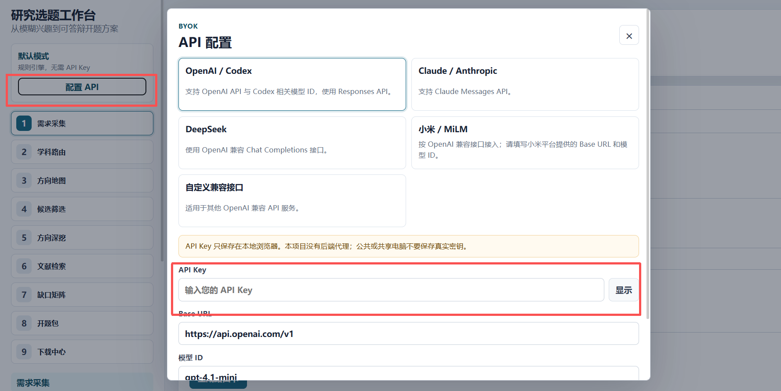Edit the Base URL field
Image resolution: width=781 pixels, height=391 pixels.
click(x=408, y=334)
